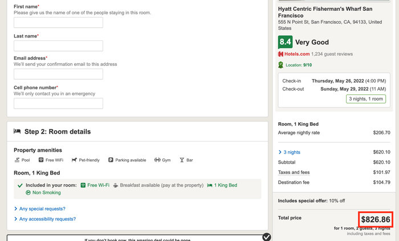
Task: Expand the 3 nights price breakdown
Action: tap(290, 152)
